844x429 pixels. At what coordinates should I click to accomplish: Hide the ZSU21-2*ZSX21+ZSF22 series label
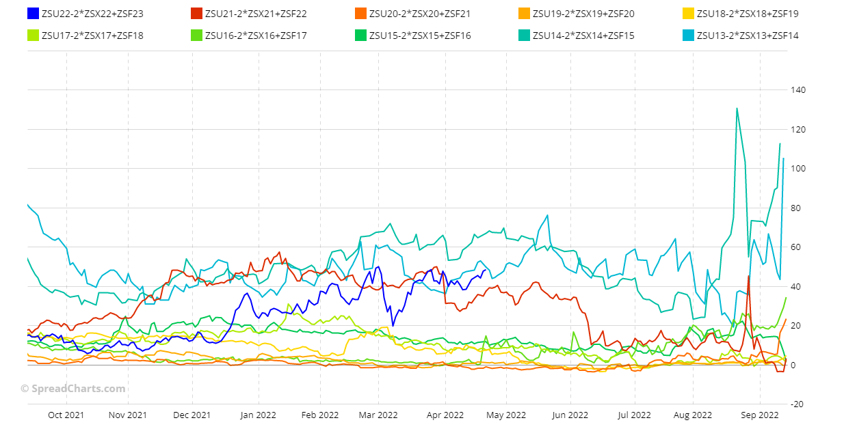pyautogui.click(x=255, y=13)
